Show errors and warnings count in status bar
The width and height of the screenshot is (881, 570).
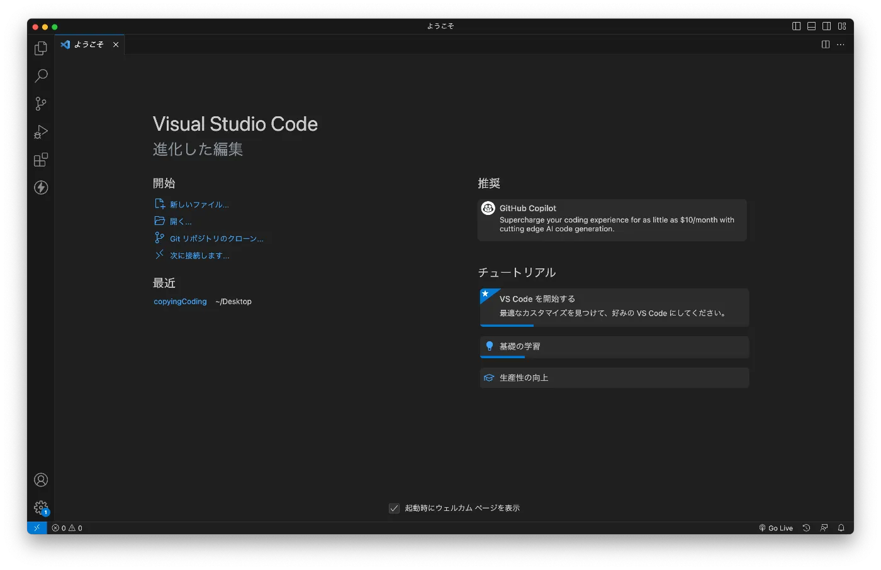pos(67,528)
